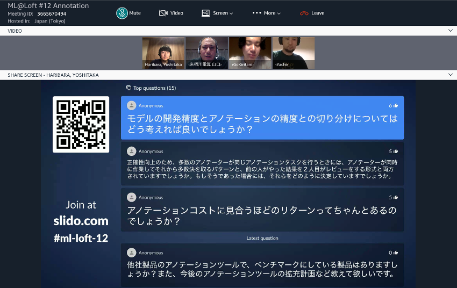Select the question text starting 正確性向上のため
This screenshot has width=457, height=288.
262,169
